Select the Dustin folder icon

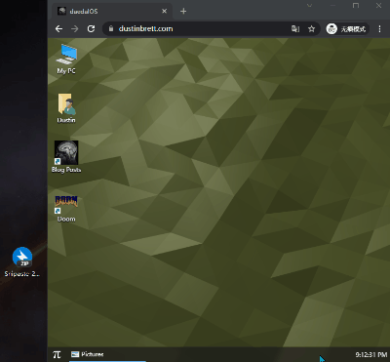66,108
